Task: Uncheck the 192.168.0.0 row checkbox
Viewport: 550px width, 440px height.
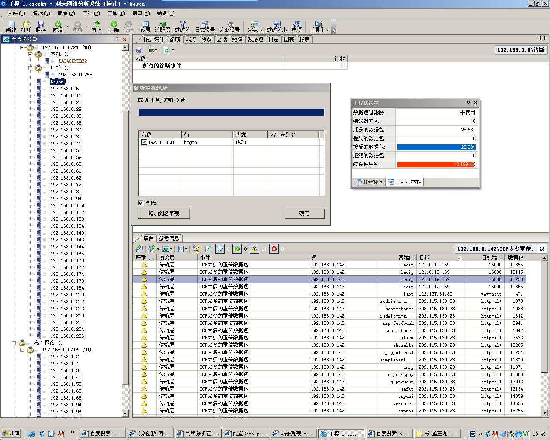Action: click(x=144, y=142)
